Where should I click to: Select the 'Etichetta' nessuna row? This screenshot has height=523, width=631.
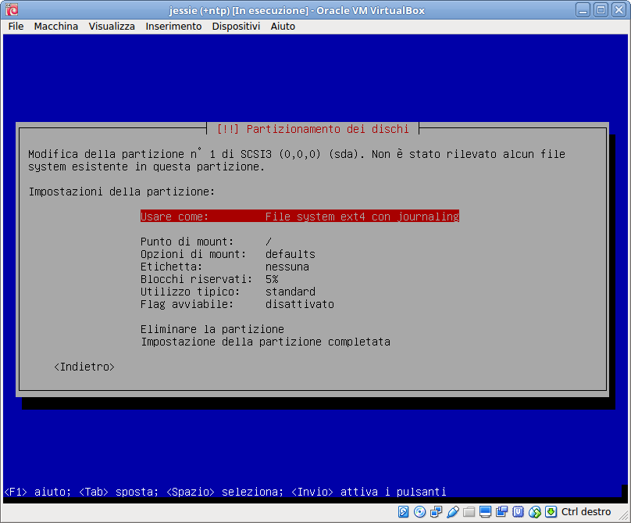tap(225, 267)
